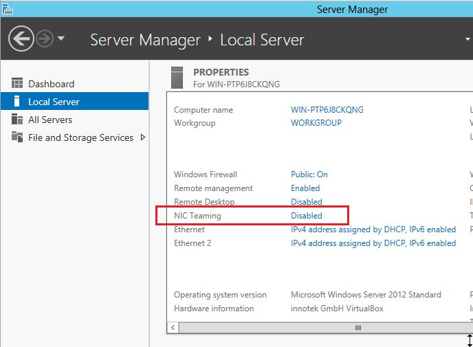Select All Servers in the navigation pane
Screen dimensions: 473x347
click(x=49, y=120)
